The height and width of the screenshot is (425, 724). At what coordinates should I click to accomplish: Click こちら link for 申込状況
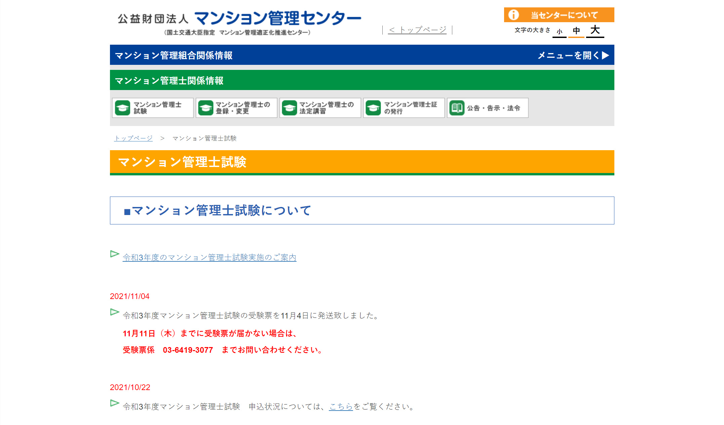pyautogui.click(x=340, y=407)
